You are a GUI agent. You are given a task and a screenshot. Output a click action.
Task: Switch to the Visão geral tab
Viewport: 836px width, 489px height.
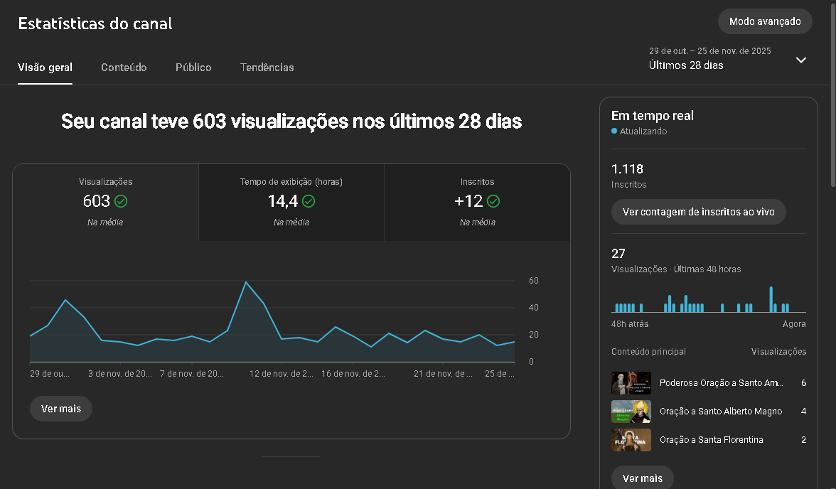tap(45, 68)
